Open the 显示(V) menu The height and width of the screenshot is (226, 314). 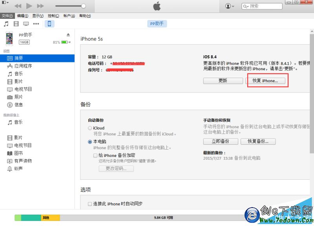coord(38,16)
